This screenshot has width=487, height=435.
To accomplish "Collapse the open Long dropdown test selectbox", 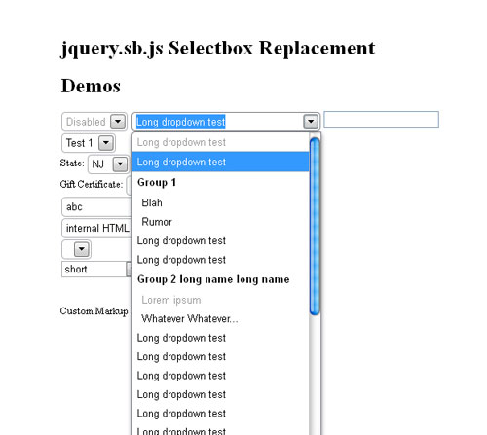I will click(x=311, y=122).
